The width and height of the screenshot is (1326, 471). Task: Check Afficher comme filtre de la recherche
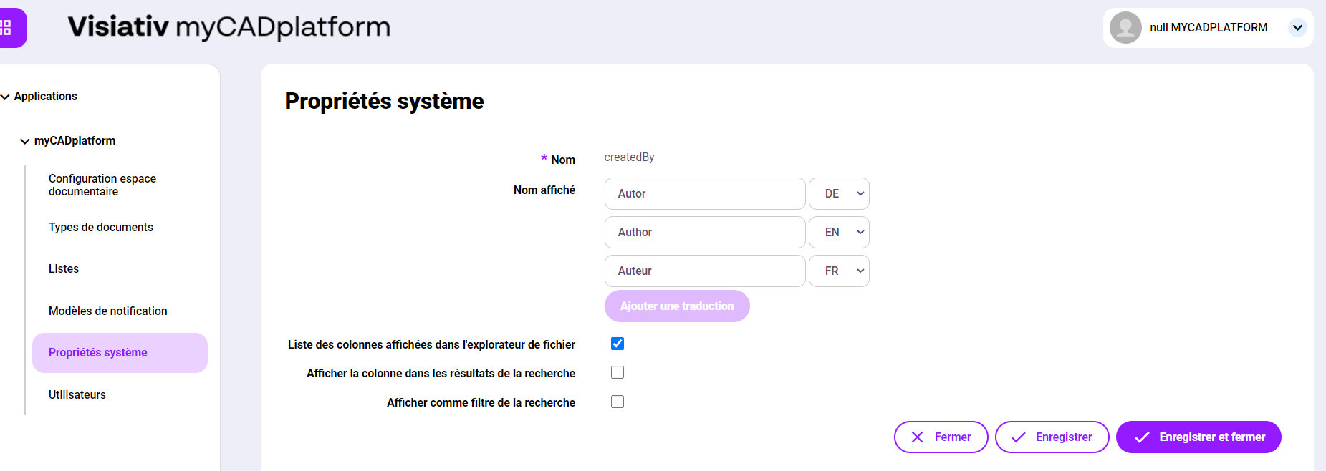pos(618,402)
